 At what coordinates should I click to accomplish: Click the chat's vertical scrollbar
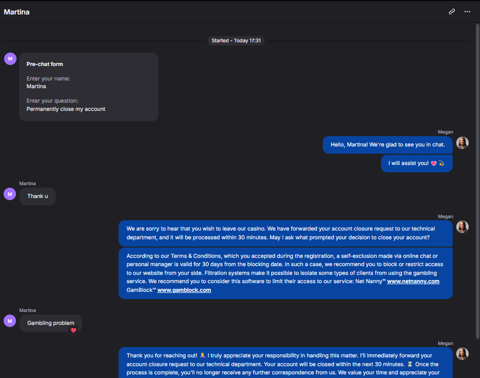477,180
